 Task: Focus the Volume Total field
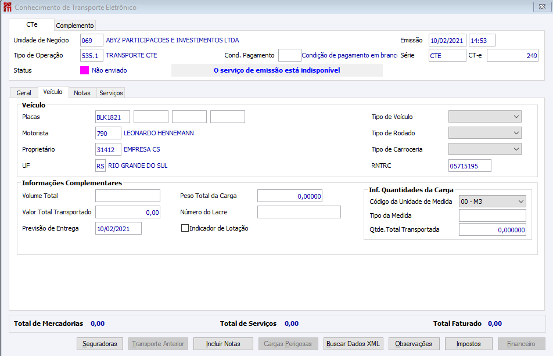pos(128,196)
